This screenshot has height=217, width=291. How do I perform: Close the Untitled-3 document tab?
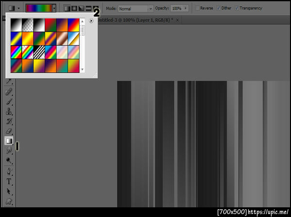tap(177, 20)
